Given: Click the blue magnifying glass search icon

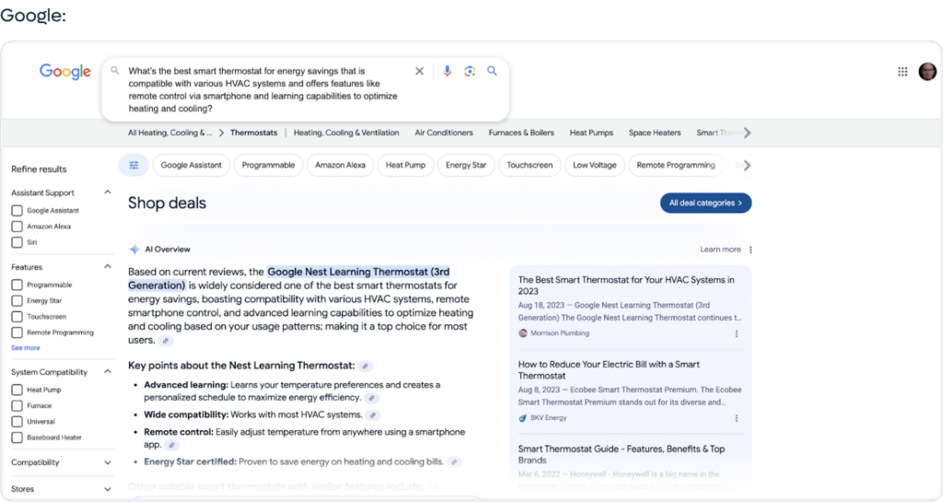Looking at the screenshot, I should (493, 71).
